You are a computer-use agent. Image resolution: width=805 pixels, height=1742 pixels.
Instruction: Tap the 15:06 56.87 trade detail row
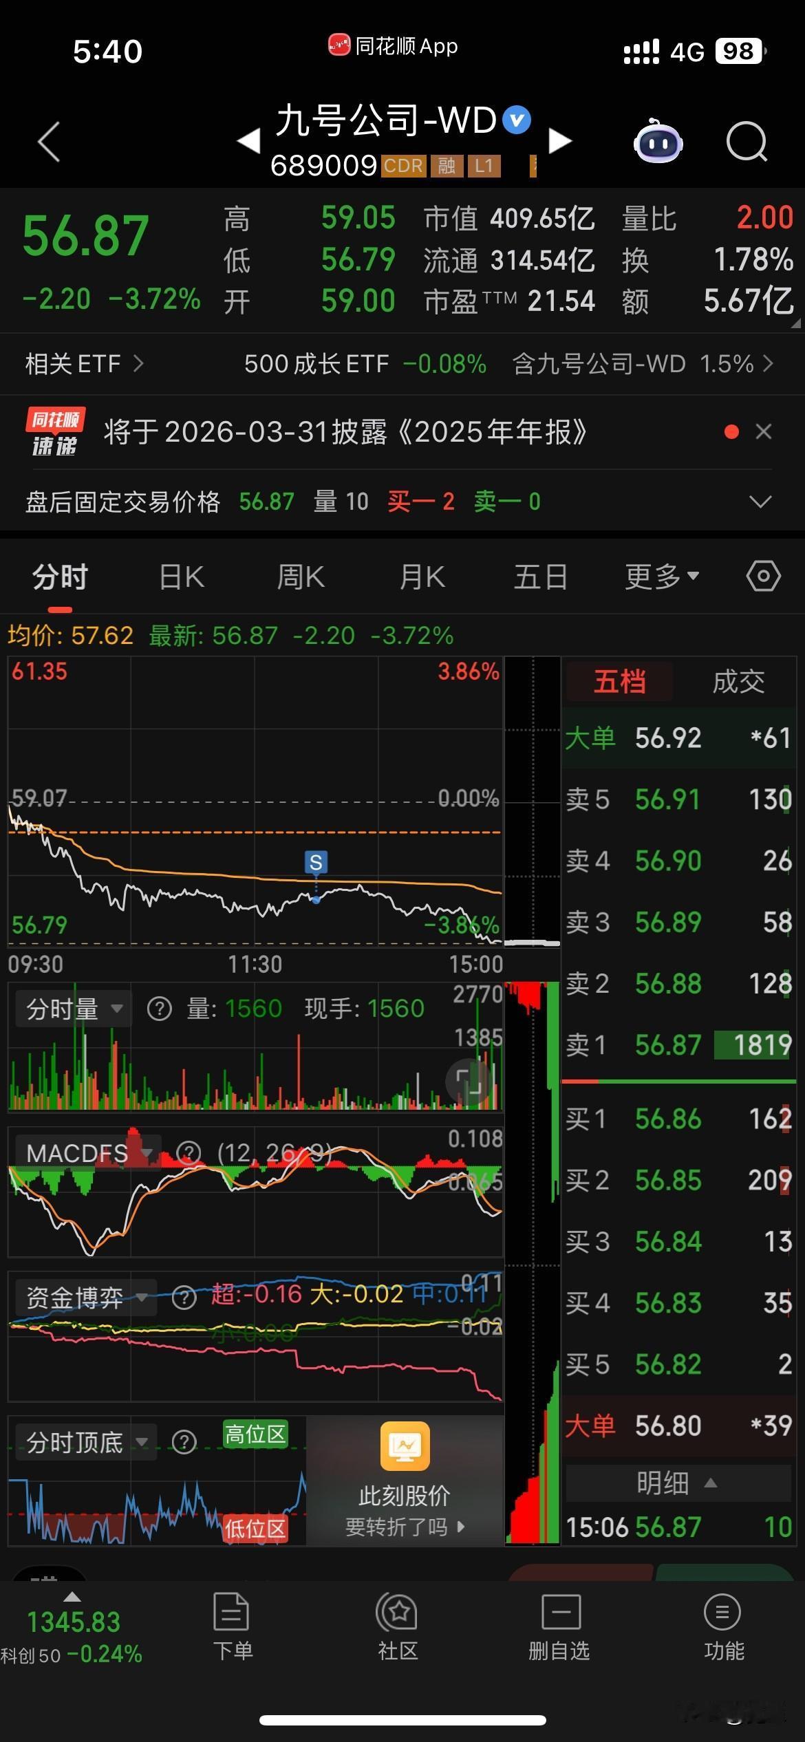679,1527
